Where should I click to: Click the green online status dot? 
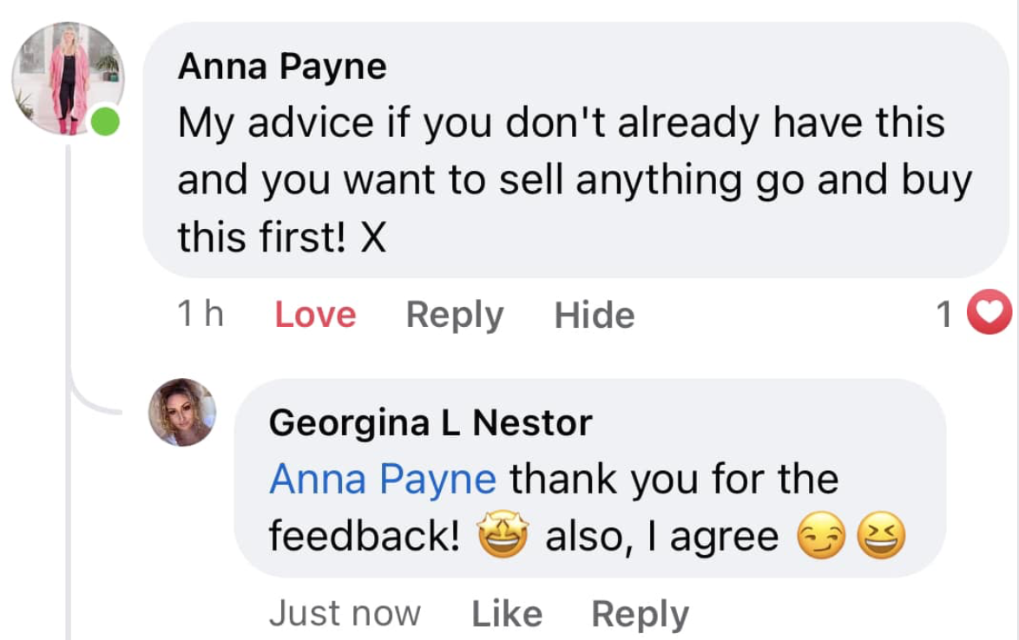tap(106, 122)
